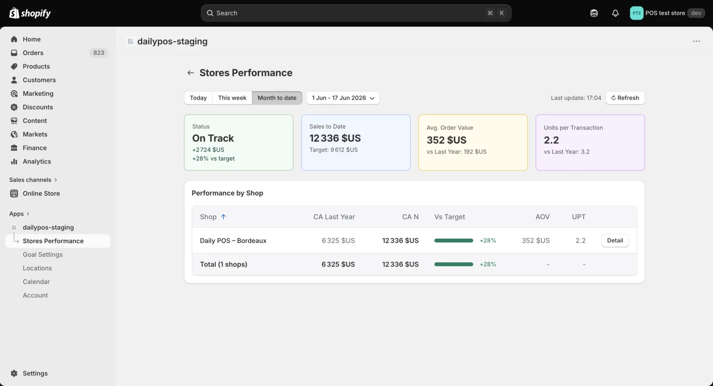This screenshot has height=386, width=713.
Task: Click the Bordeaux Vs Target progress bar
Action: [x=454, y=240]
